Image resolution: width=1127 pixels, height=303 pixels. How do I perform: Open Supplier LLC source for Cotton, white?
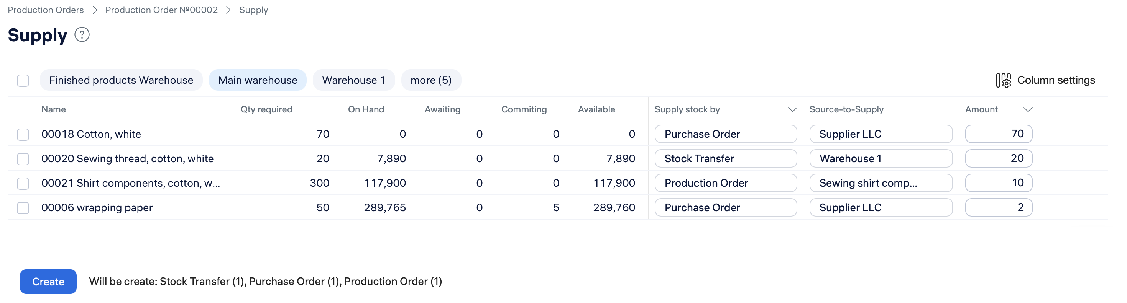click(881, 134)
